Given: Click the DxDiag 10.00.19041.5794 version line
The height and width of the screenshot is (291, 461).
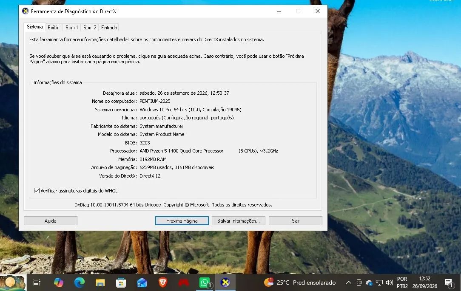Looking at the screenshot, I should pyautogui.click(x=173, y=205).
